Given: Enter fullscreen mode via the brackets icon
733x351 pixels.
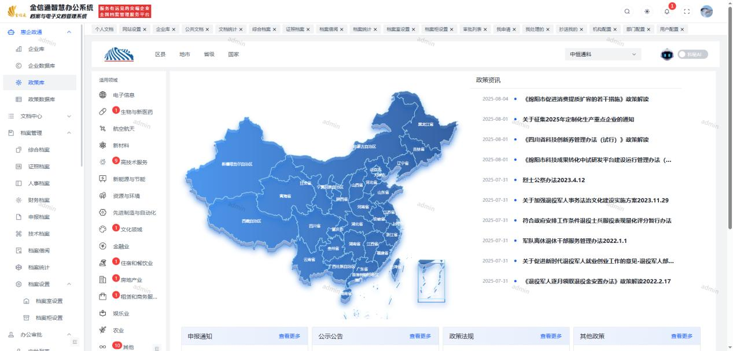Looking at the screenshot, I should point(687,12).
